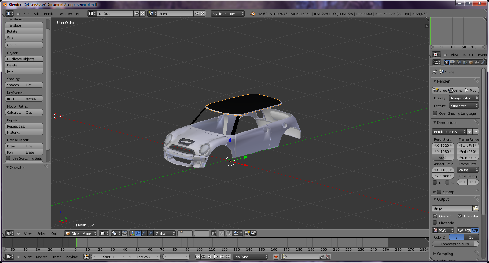
Task: Open the Help menu
Action: click(79, 13)
